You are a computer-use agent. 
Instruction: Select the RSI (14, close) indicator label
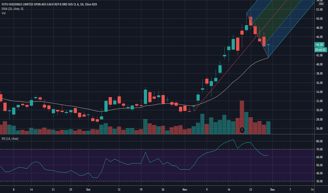pyautogui.click(x=10, y=139)
